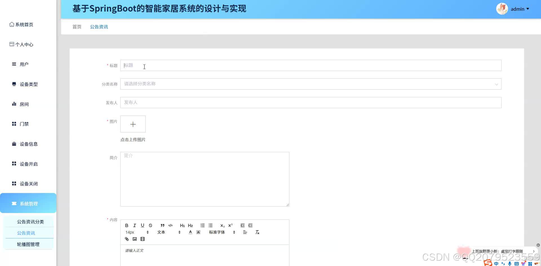
Task: Click the 标题 title input field
Action: click(x=310, y=65)
